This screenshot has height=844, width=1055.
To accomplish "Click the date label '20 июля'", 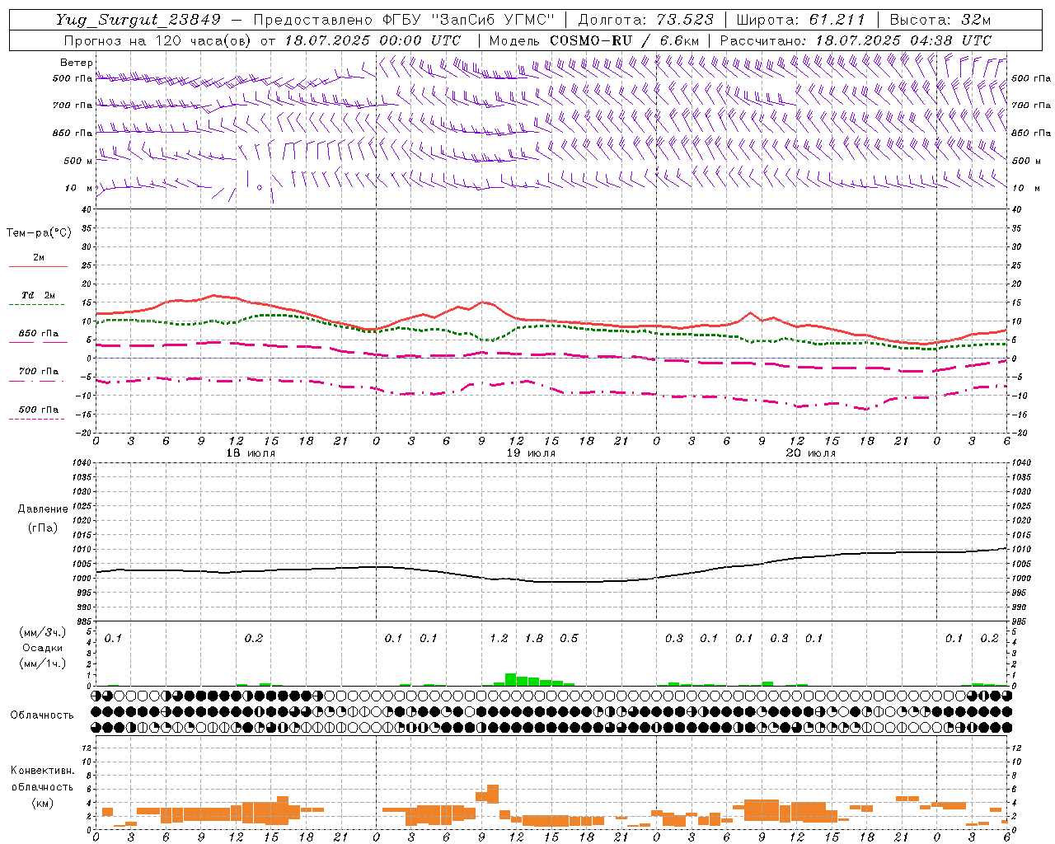I will pyautogui.click(x=811, y=453).
